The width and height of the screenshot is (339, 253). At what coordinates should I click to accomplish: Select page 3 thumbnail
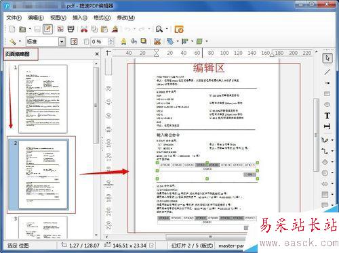(x=43, y=227)
